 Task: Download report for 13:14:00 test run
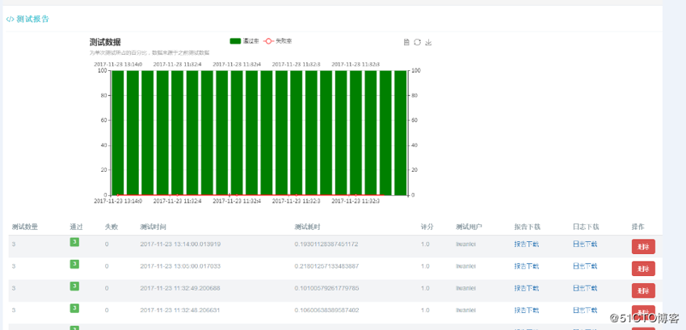527,244
